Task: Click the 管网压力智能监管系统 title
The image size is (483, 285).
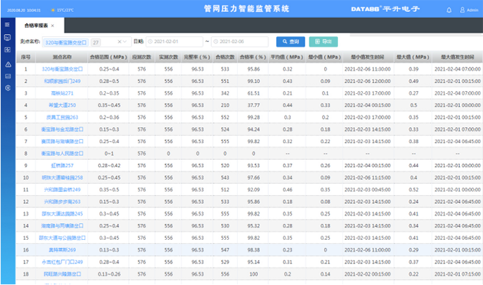Action: point(247,8)
